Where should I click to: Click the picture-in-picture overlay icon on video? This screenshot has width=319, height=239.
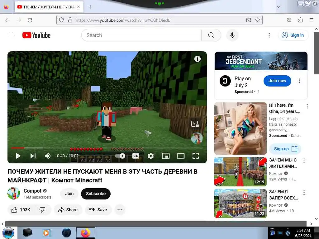pyautogui.click(x=195, y=124)
